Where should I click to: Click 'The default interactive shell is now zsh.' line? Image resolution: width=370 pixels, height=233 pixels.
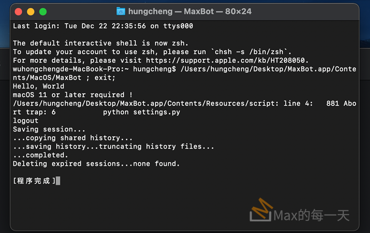(x=100, y=43)
